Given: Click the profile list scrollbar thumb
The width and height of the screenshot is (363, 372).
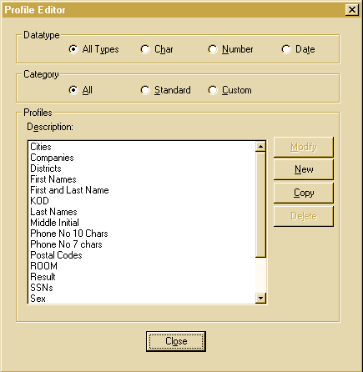Looking at the screenshot, I should [260, 204].
